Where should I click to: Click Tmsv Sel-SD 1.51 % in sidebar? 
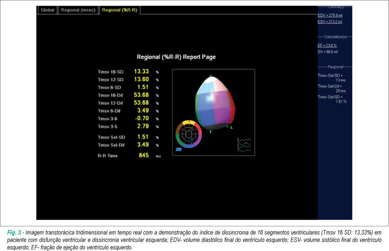(332, 99)
